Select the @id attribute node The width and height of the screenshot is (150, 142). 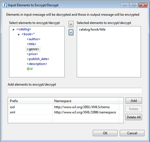pyautogui.click(x=30, y=69)
